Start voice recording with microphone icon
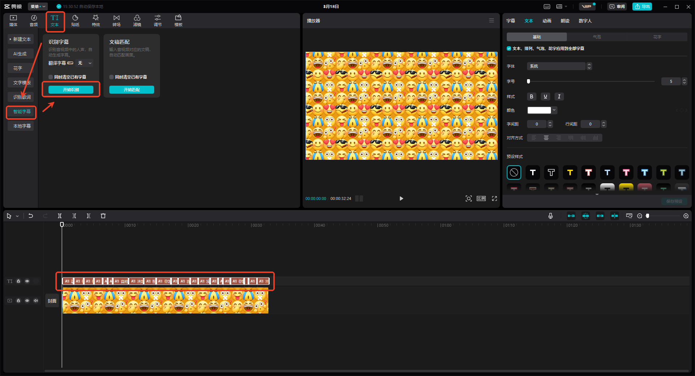695x376 pixels. [551, 216]
